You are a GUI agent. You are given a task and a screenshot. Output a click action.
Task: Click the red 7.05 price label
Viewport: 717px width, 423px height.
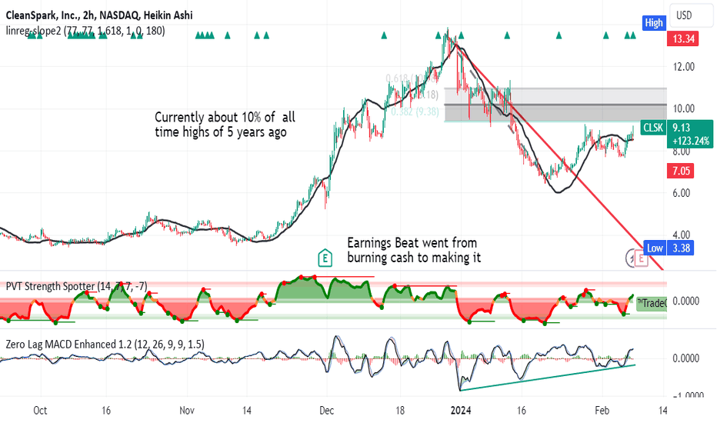681,171
